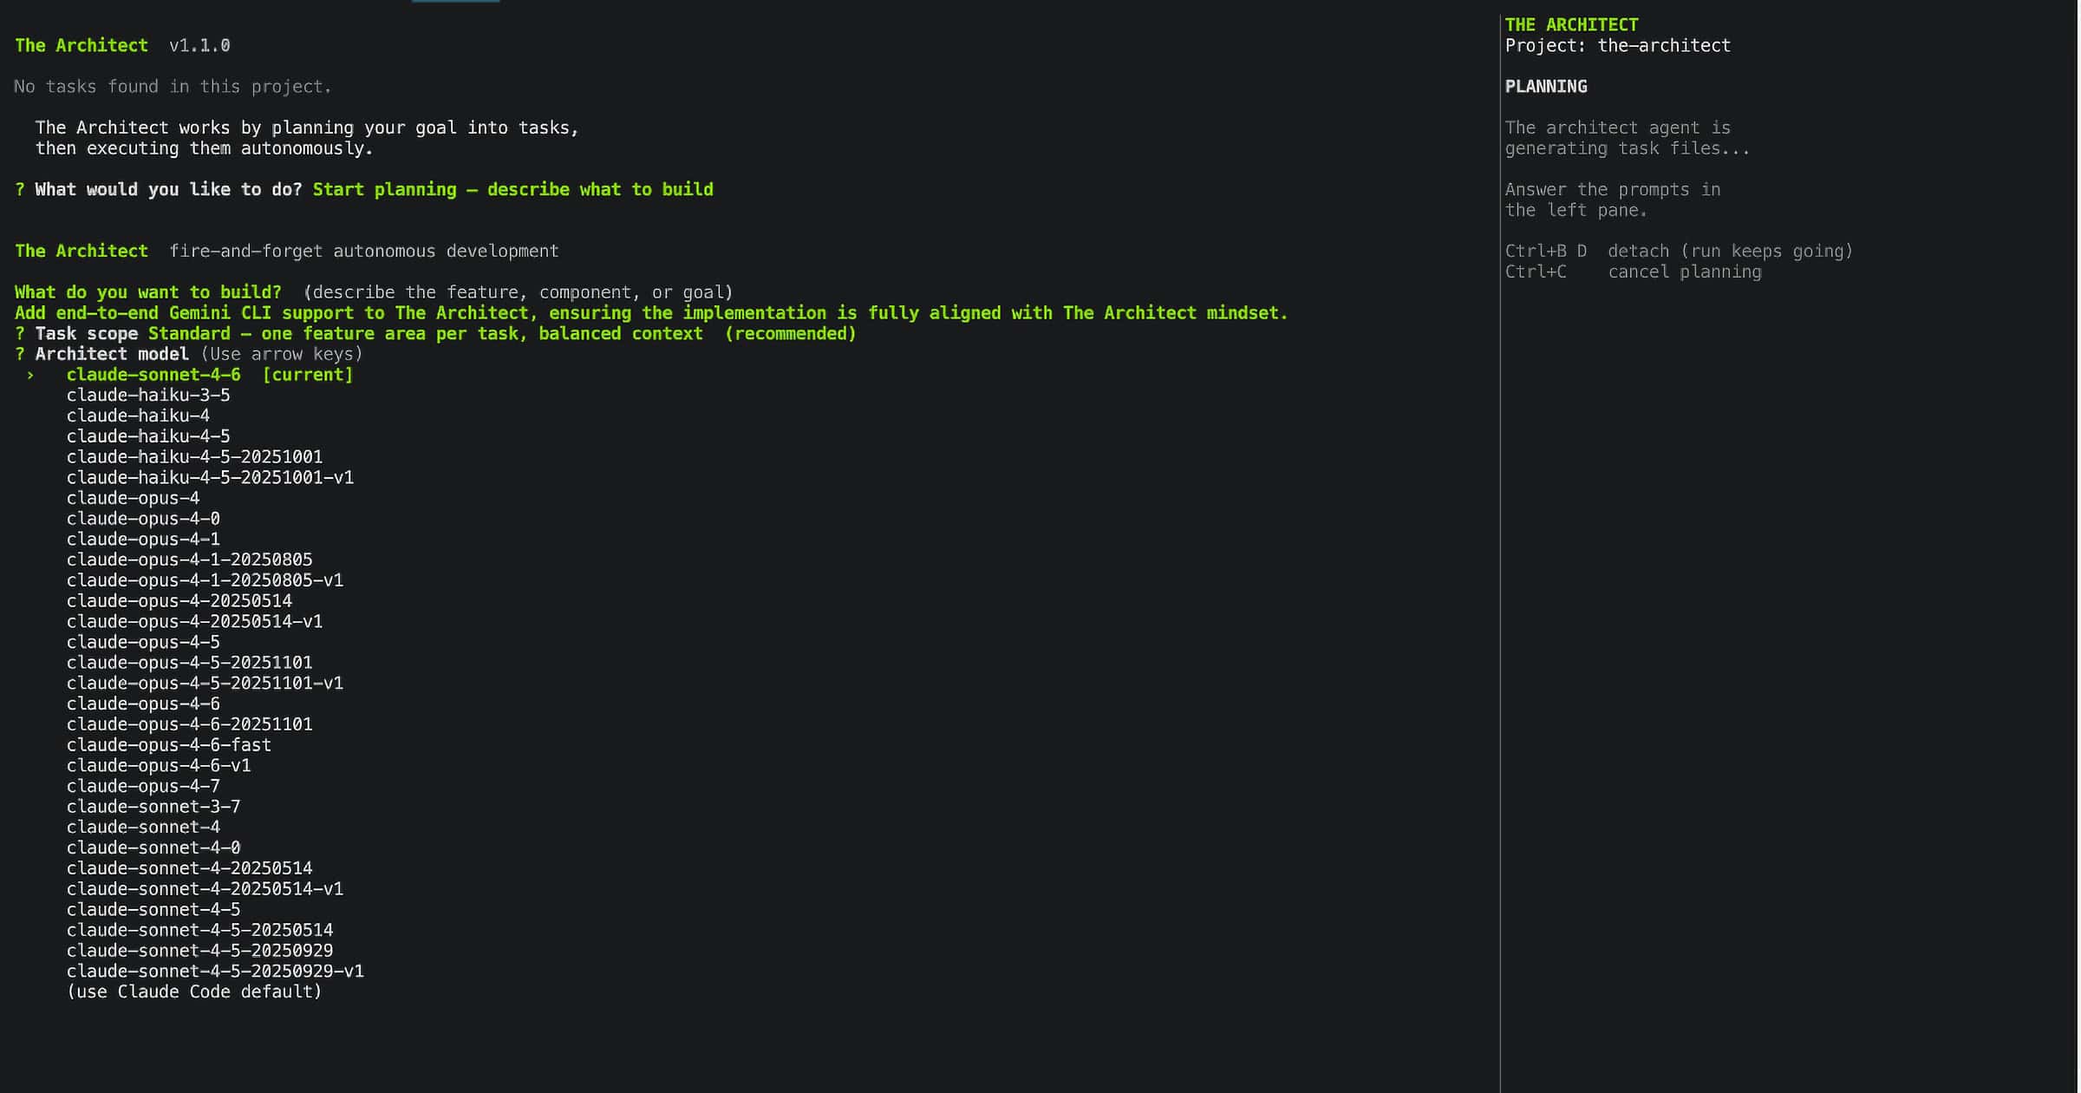The image size is (2081, 1093).
Task: Select the claude-sonnet-4-5-20250514 model
Action: click(199, 931)
